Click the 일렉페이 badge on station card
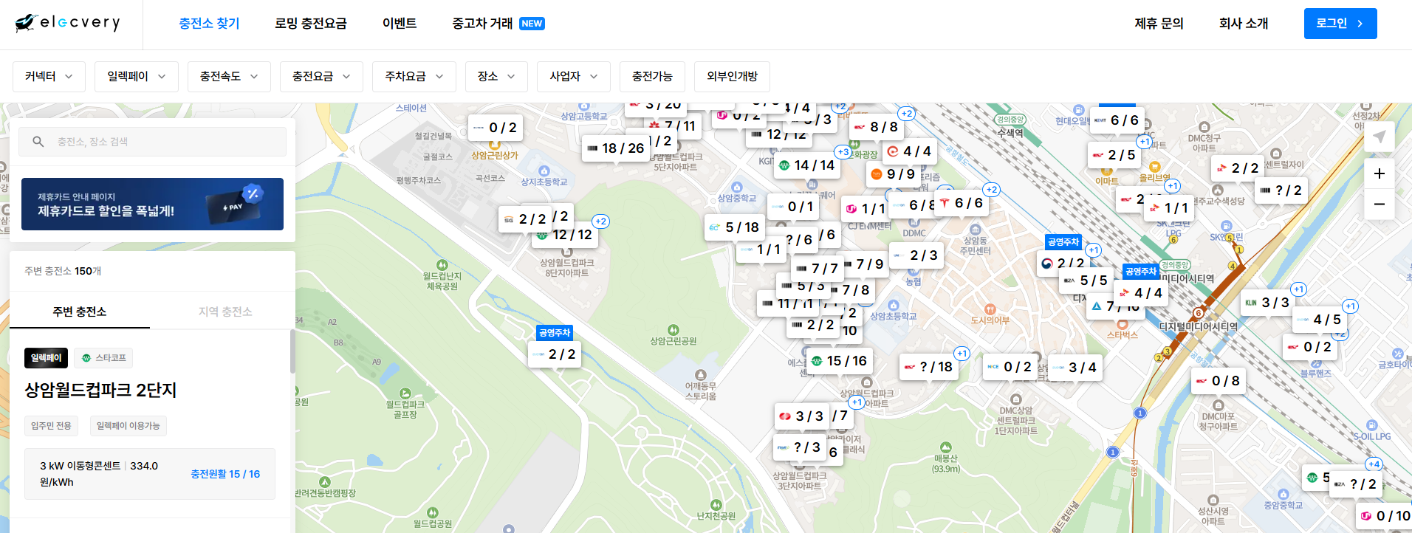The width and height of the screenshot is (1412, 533). 46,358
